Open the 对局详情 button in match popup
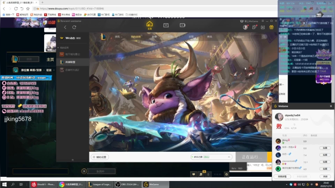Viewport: 335px width, 188px height. pos(282,176)
